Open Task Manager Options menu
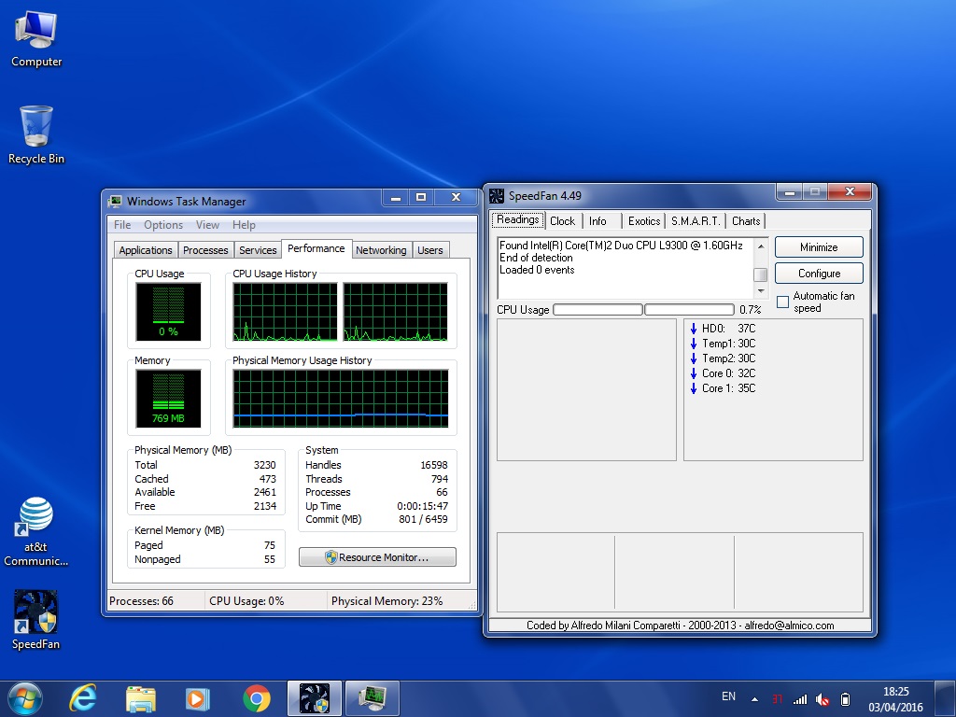956x717 pixels. coord(163,225)
